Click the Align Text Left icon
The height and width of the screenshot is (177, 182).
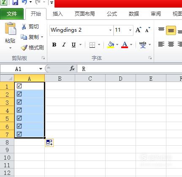click(x=161, y=44)
